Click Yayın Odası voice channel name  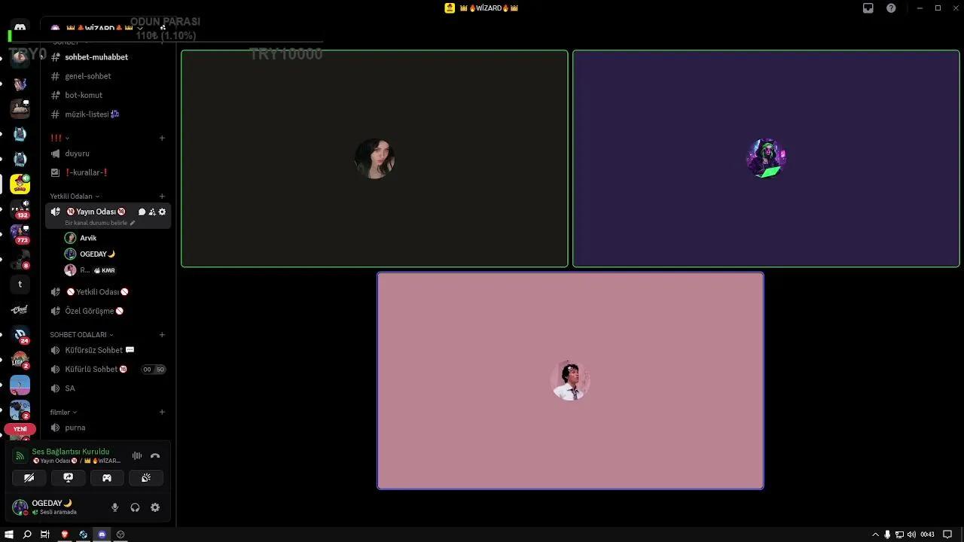click(x=96, y=212)
